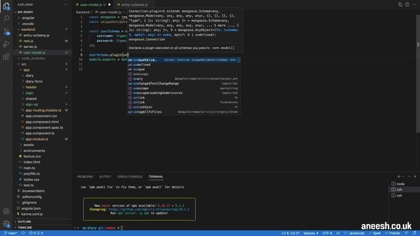Open app.component.html file
Image resolution: width=420 pixels, height=236 pixels.
(x=43, y=122)
